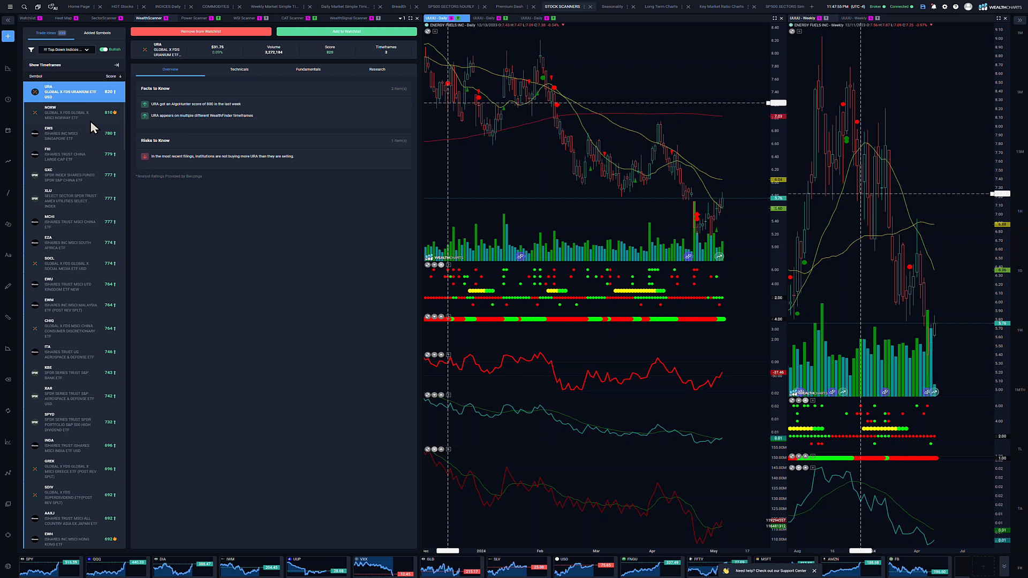Expand the right sidebar double-chevron
Screen dimensions: 1028x578
[x=1019, y=20]
